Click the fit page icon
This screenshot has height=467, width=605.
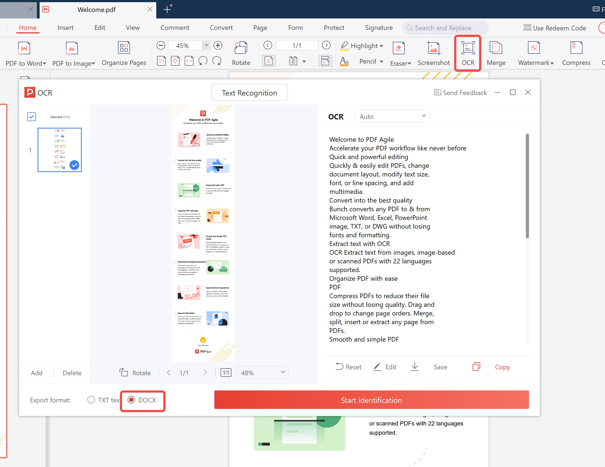(x=175, y=61)
